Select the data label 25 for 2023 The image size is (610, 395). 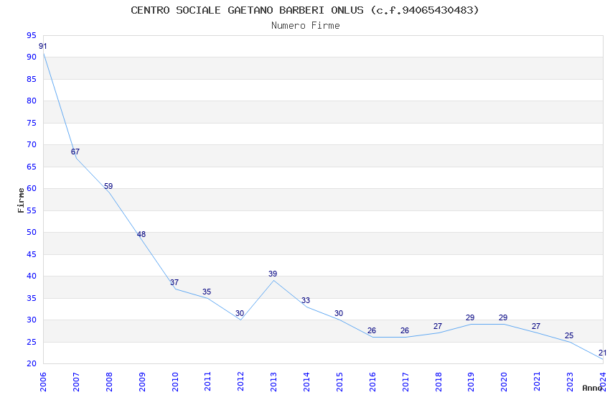coord(569,335)
